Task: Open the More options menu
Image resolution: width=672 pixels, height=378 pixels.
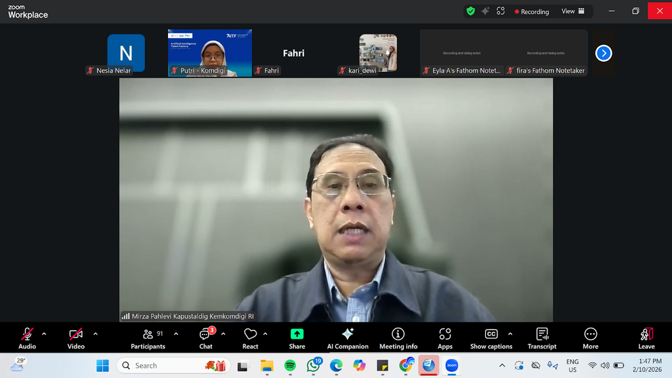Action: [x=590, y=338]
